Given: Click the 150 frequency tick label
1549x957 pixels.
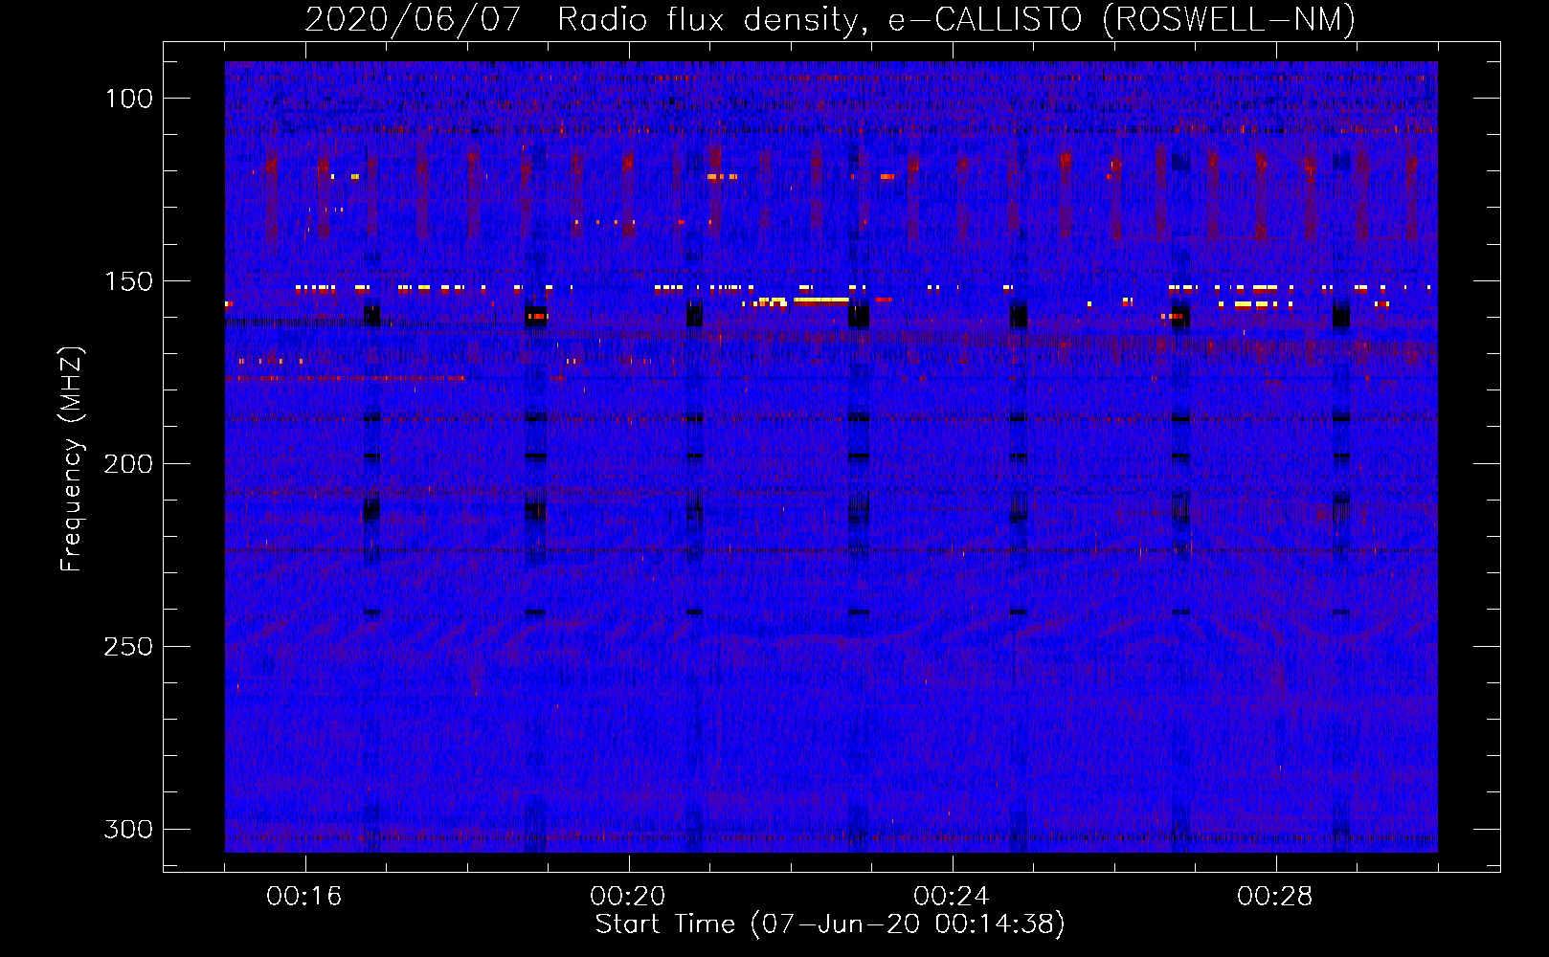Looking at the screenshot, I should [x=128, y=281].
